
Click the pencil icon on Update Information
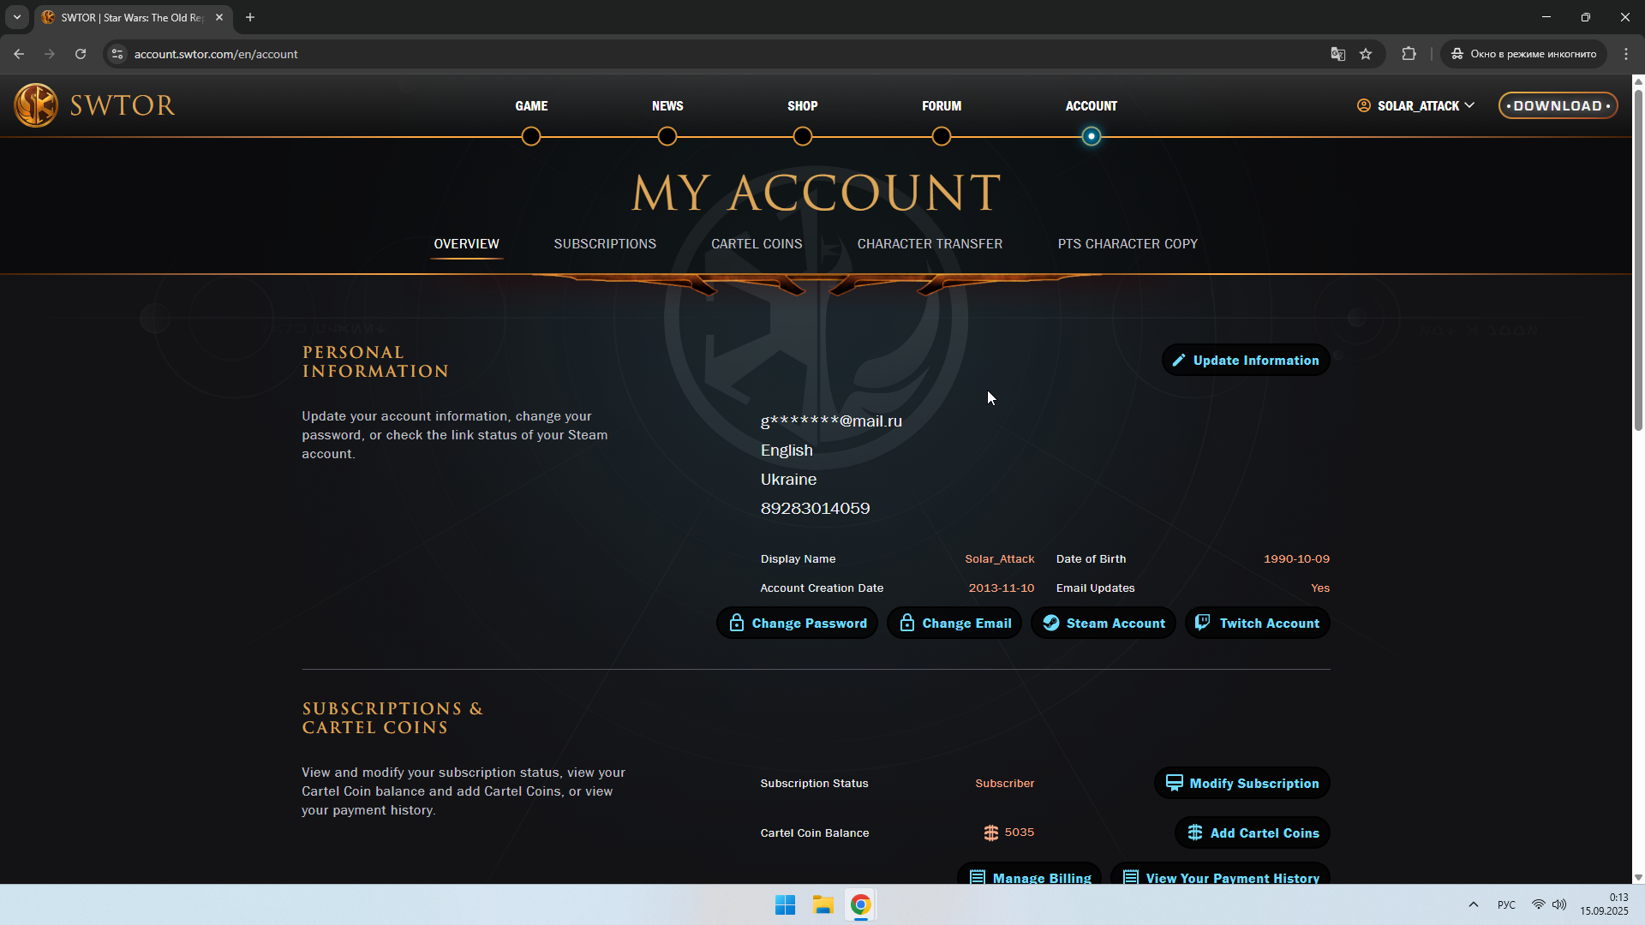click(x=1179, y=361)
